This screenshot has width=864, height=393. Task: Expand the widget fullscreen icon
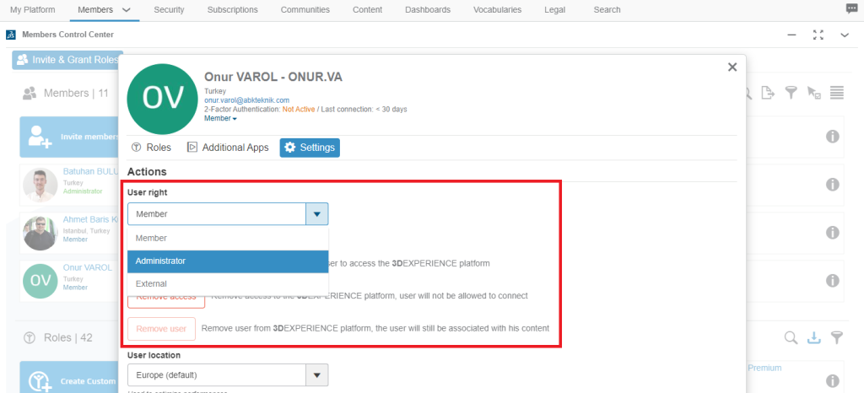(x=818, y=35)
